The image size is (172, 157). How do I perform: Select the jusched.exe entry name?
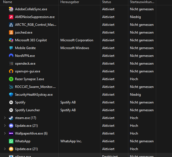pos(24,32)
